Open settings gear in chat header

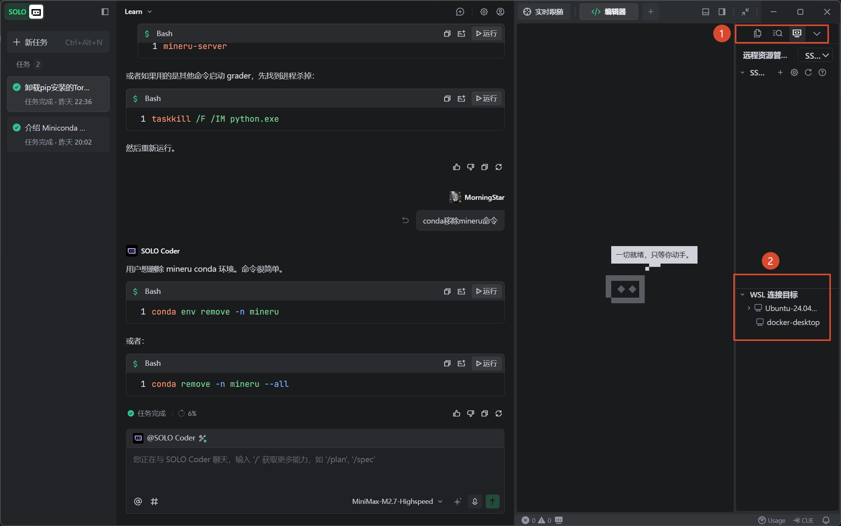(484, 12)
